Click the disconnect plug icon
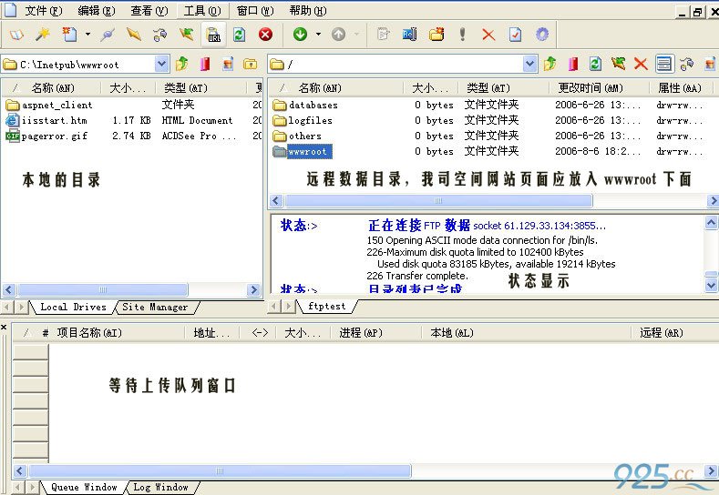 (x=108, y=35)
